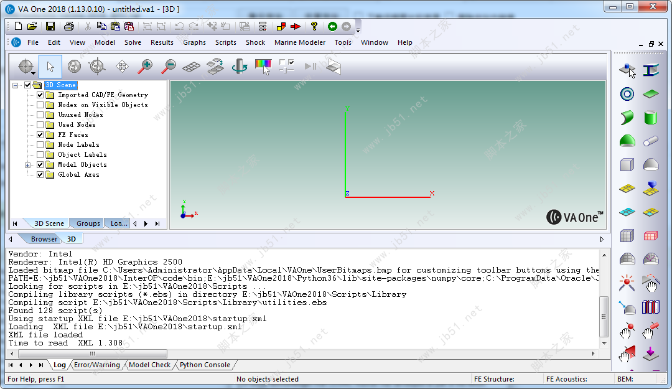
Task: Click the contour color spectrum icon
Action: (x=263, y=67)
